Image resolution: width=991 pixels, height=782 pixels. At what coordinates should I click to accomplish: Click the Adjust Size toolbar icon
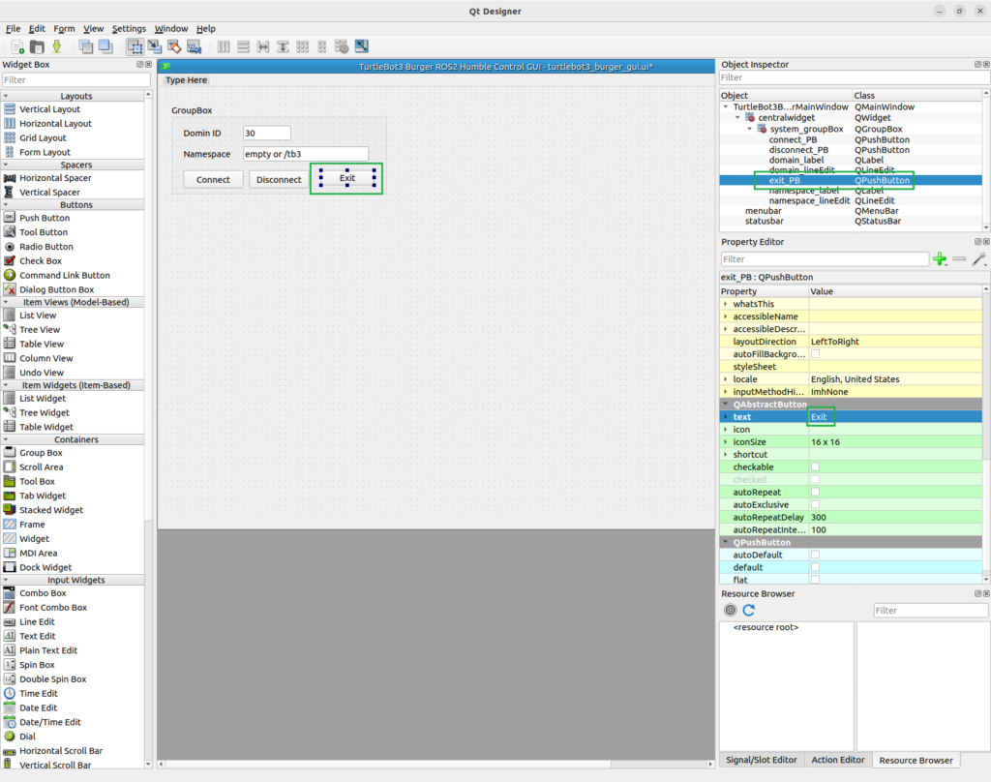pyautogui.click(x=362, y=46)
